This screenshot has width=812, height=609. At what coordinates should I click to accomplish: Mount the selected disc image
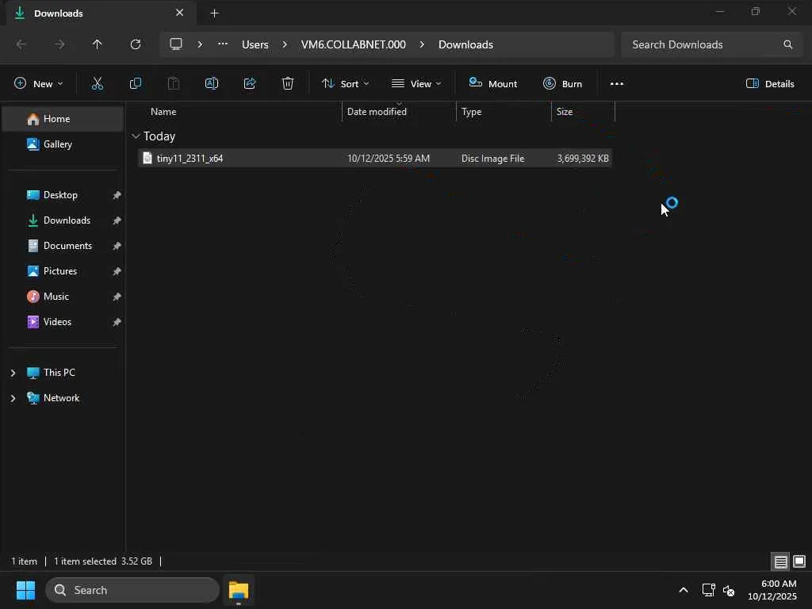(493, 83)
